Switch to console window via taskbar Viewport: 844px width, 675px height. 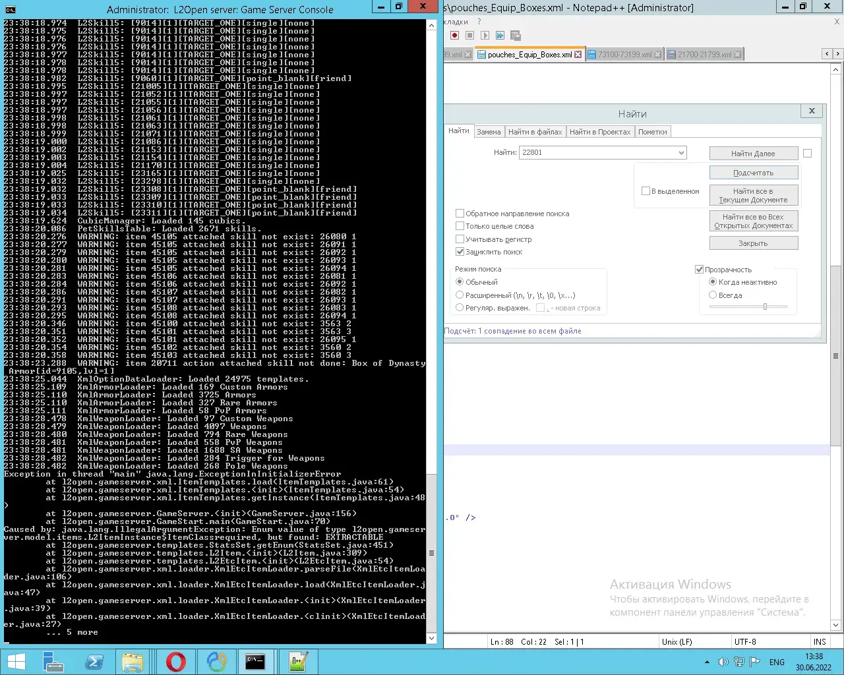[x=255, y=662]
